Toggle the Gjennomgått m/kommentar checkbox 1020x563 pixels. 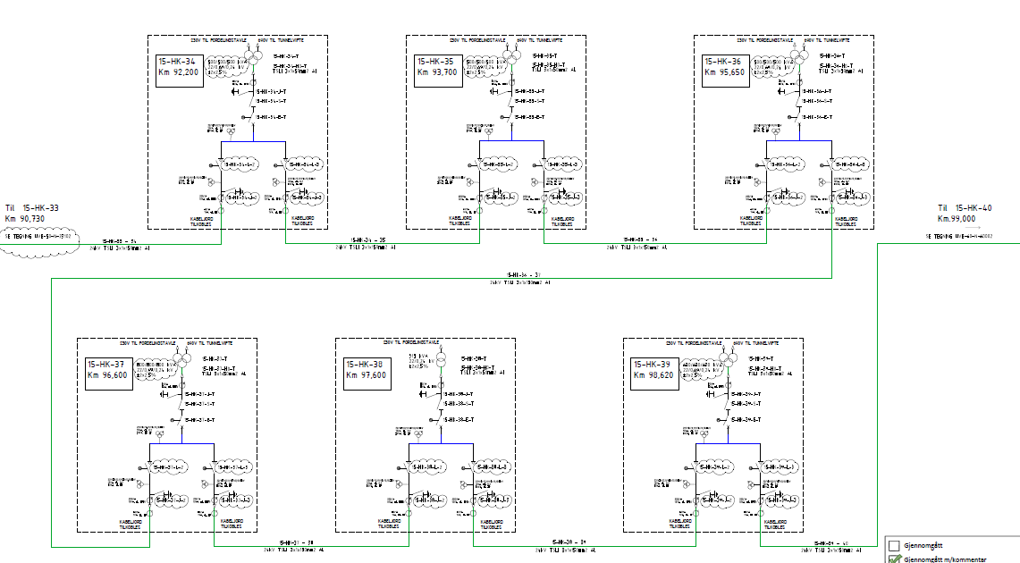(x=893, y=559)
